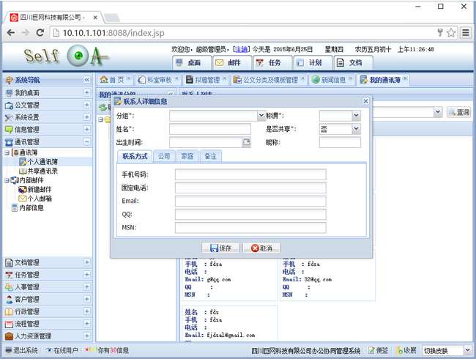Screen dimensions: 476x359
Task: Click 退出系统 in the status bar
Action: pos(21,350)
